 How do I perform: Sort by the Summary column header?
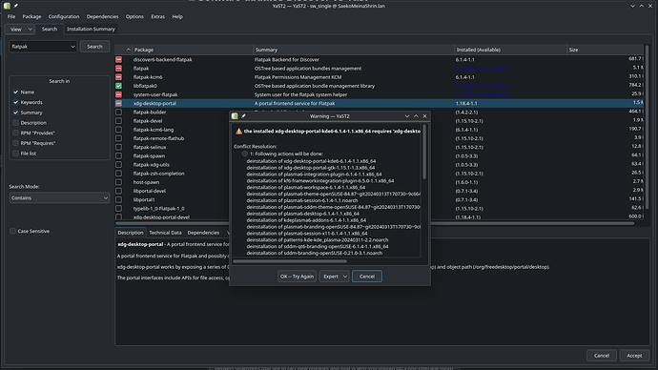point(354,50)
